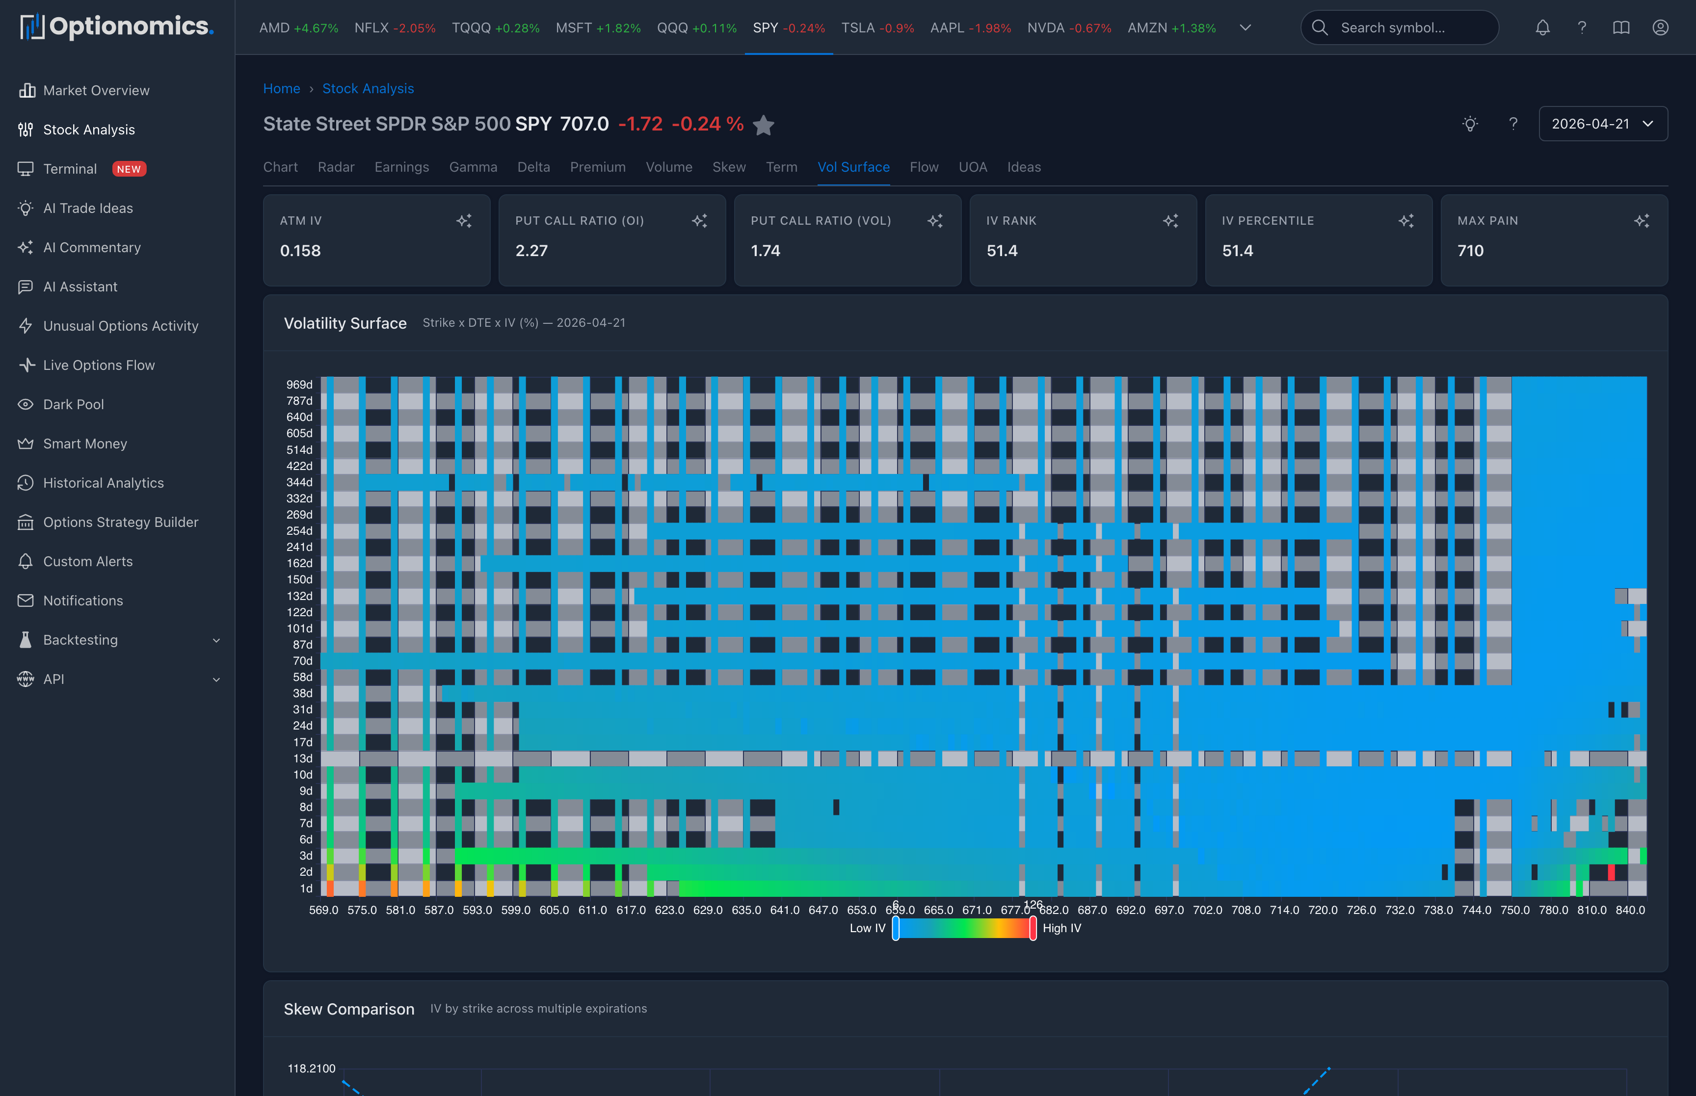Open the Skew tab
The height and width of the screenshot is (1096, 1696).
[729, 167]
